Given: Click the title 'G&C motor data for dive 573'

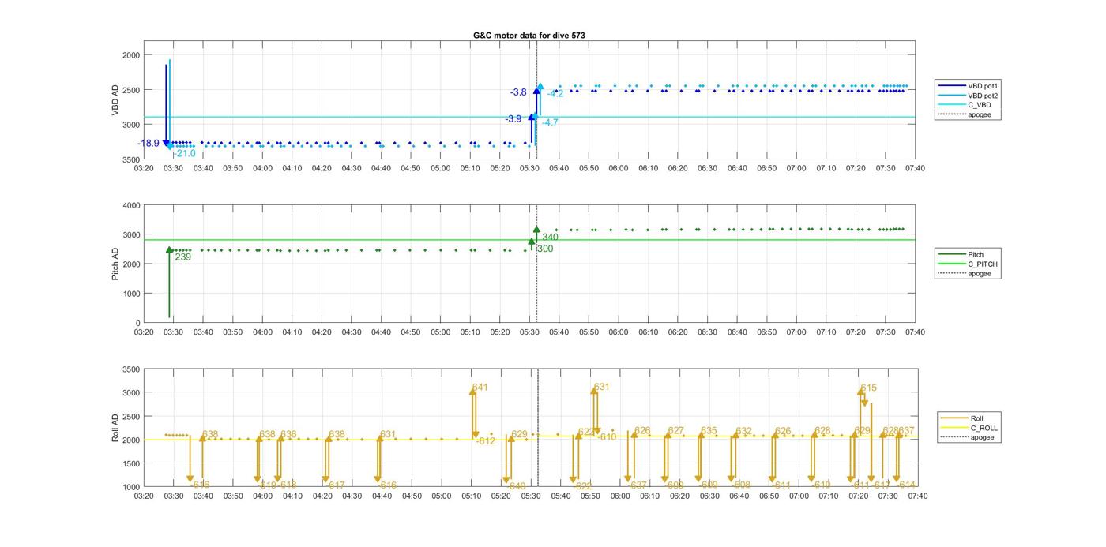Looking at the screenshot, I should (529, 36).
